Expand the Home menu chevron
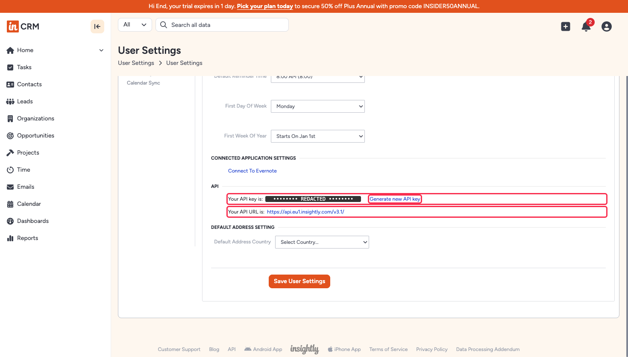 pyautogui.click(x=101, y=50)
